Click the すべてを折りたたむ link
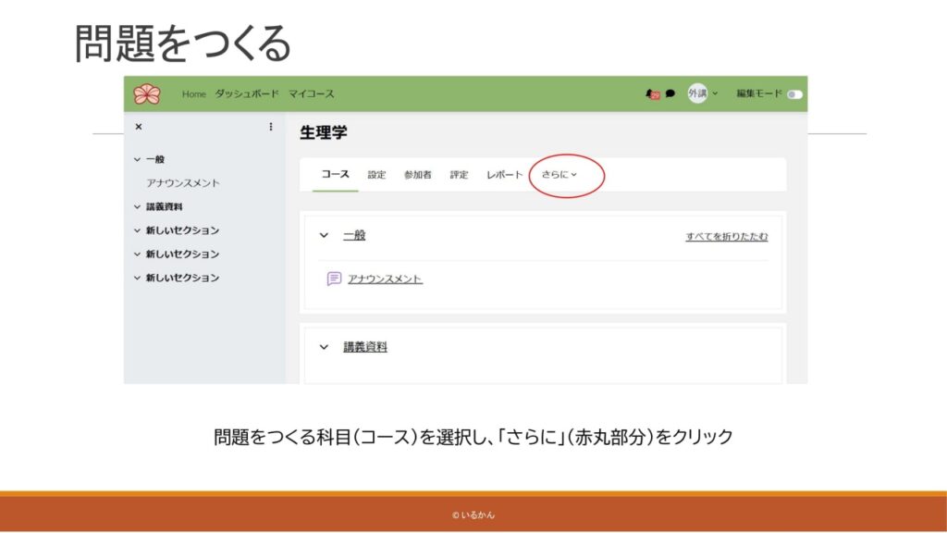 pyautogui.click(x=726, y=237)
